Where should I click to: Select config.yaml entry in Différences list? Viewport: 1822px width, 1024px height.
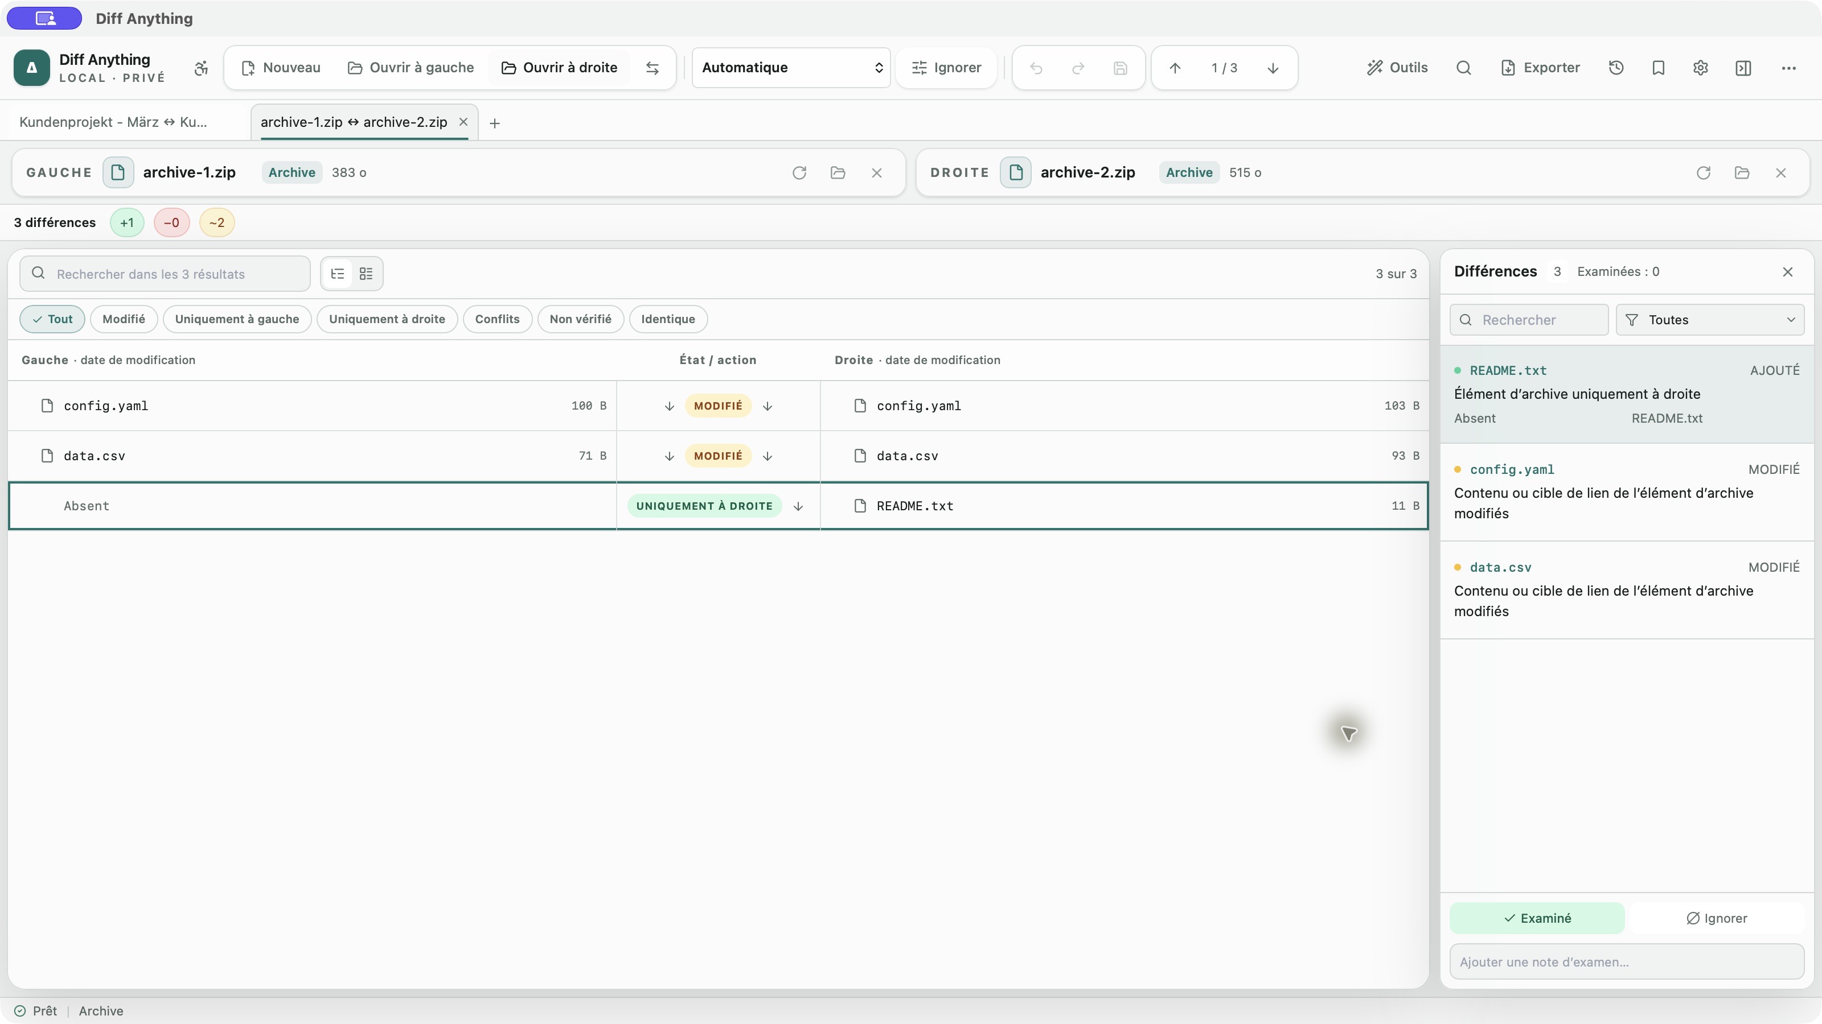[x=1627, y=492]
